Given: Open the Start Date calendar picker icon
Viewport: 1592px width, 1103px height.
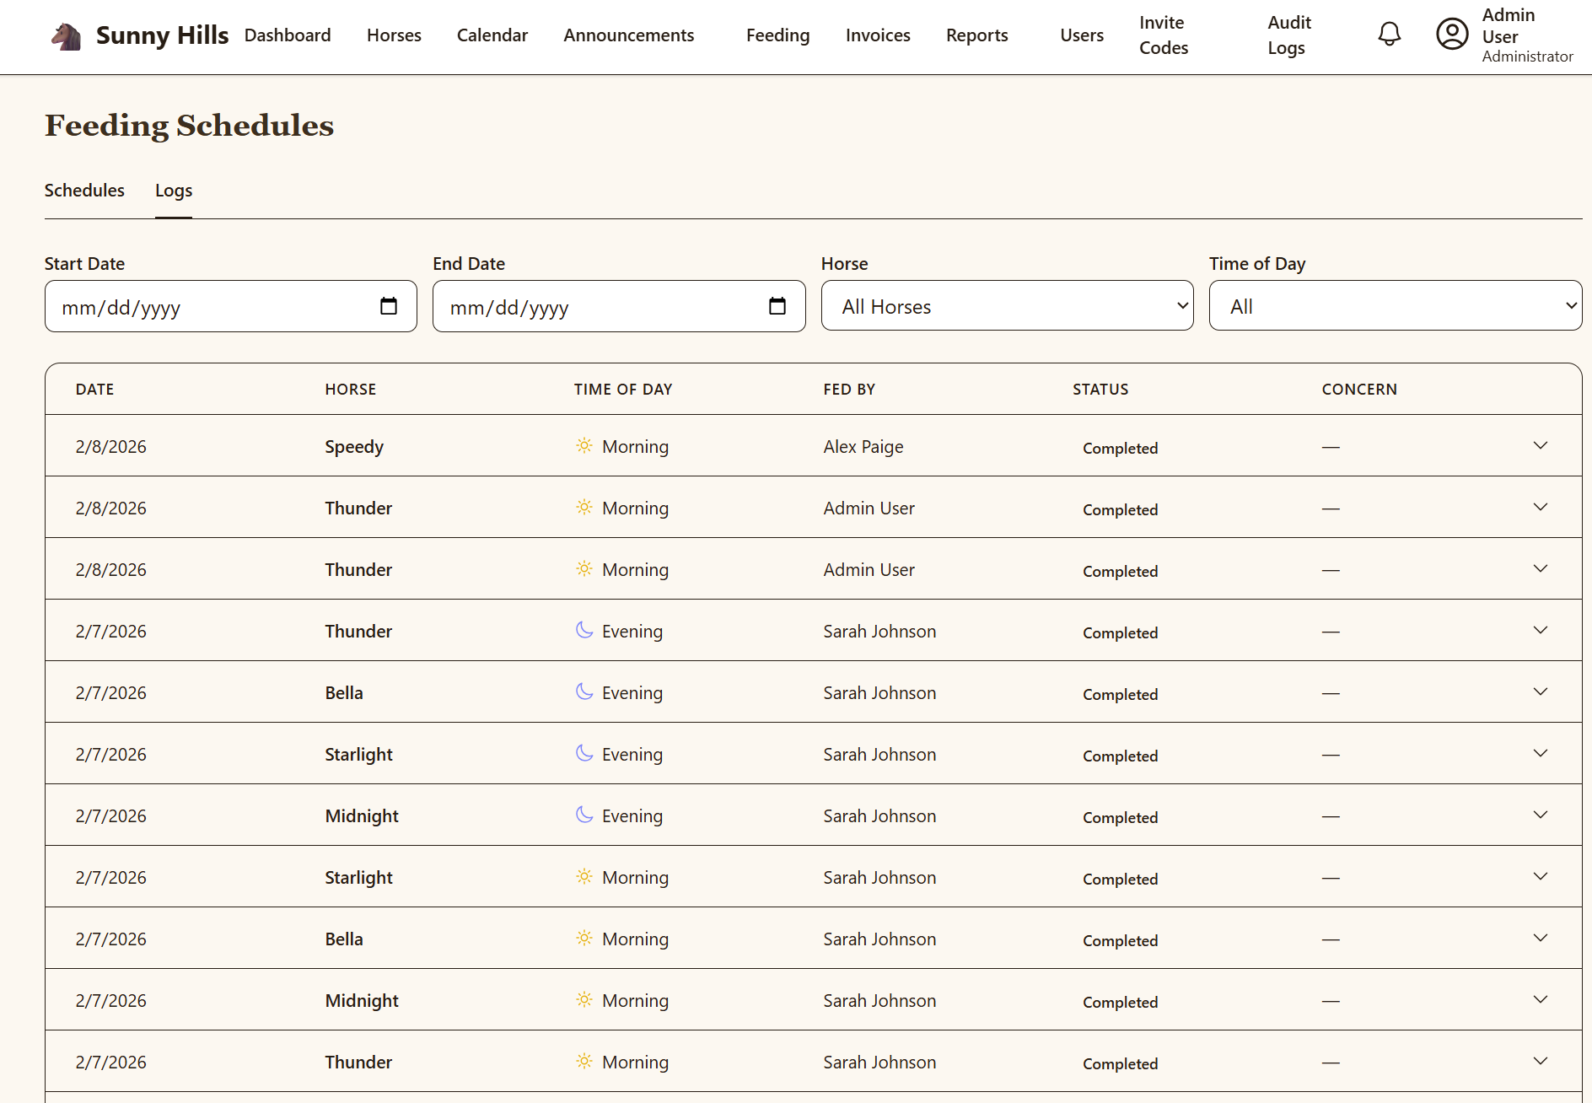Looking at the screenshot, I should pyautogui.click(x=389, y=306).
